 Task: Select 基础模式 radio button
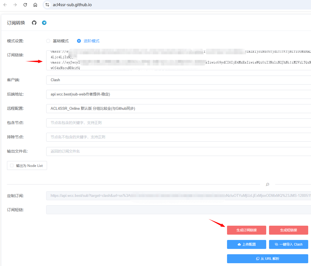coord(48,41)
